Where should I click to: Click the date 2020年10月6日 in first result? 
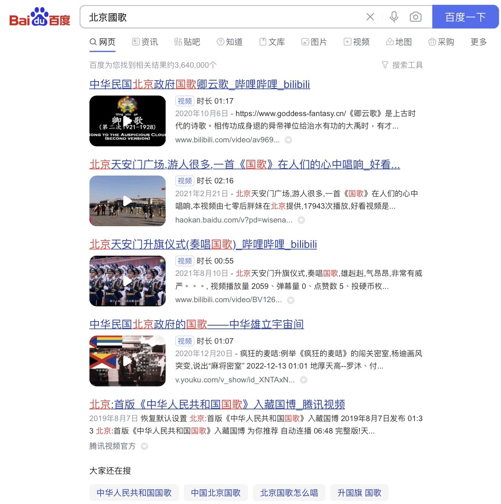pyautogui.click(x=202, y=113)
